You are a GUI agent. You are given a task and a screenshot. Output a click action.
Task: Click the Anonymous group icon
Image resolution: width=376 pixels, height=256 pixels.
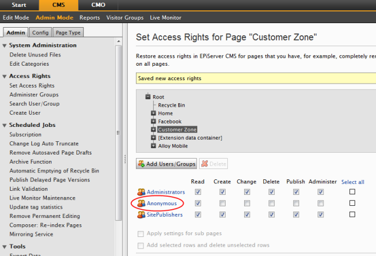[141, 204]
